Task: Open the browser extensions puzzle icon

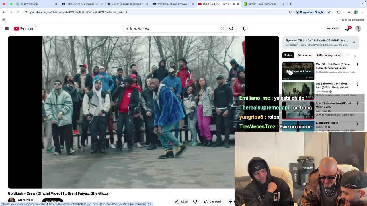Action: point(339,12)
